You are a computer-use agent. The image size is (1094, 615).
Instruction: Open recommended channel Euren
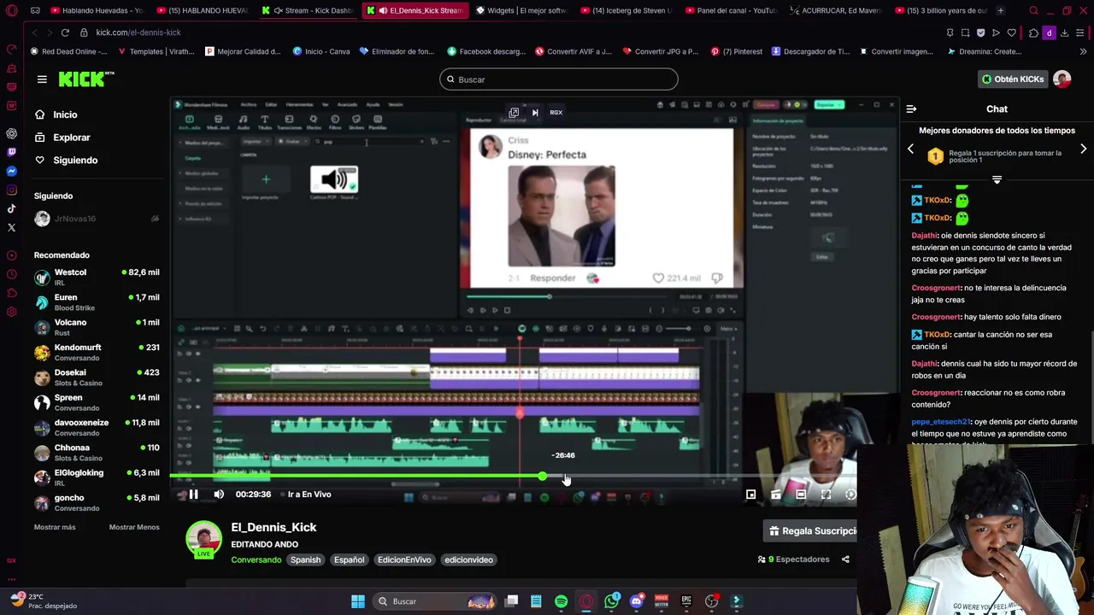pos(97,302)
